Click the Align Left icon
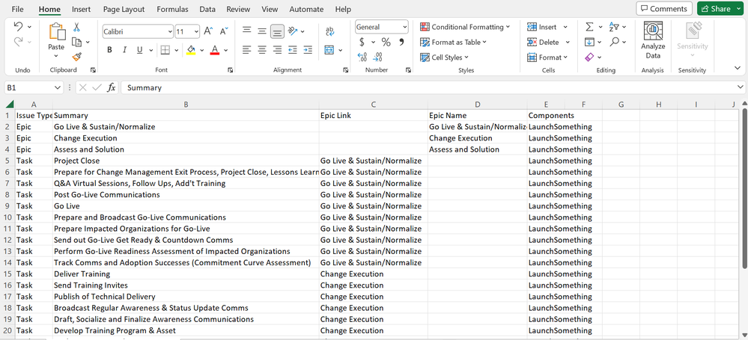 click(246, 49)
